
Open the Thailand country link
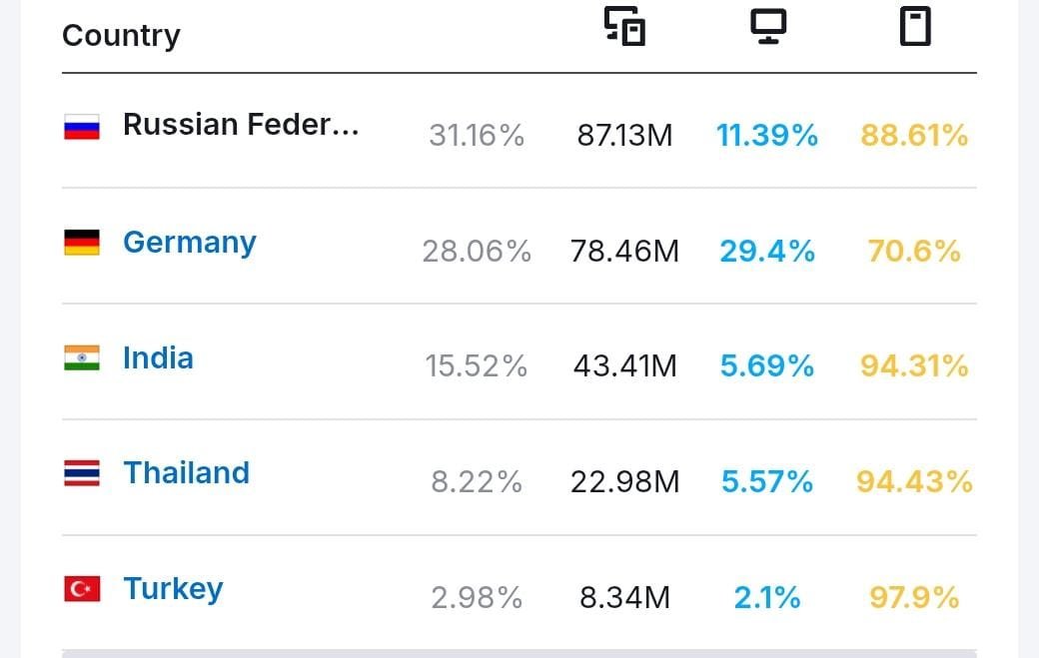(186, 472)
